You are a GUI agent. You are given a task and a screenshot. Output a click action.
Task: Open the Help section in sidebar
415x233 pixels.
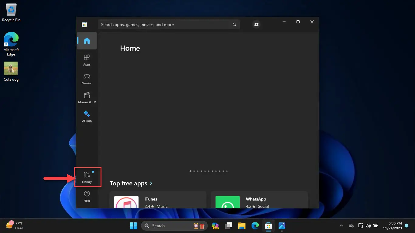click(87, 196)
